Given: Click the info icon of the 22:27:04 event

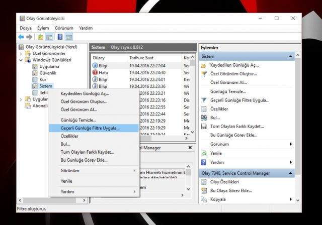Looking at the screenshot, I should (x=95, y=66).
